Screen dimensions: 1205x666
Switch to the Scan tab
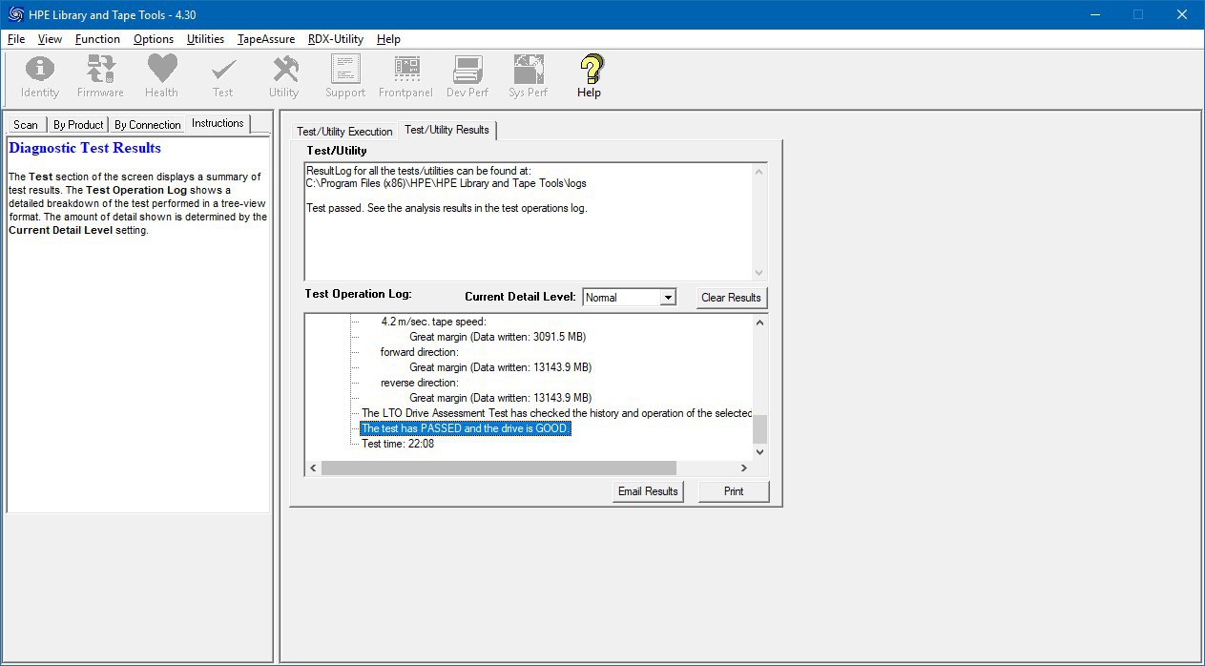[x=26, y=125]
